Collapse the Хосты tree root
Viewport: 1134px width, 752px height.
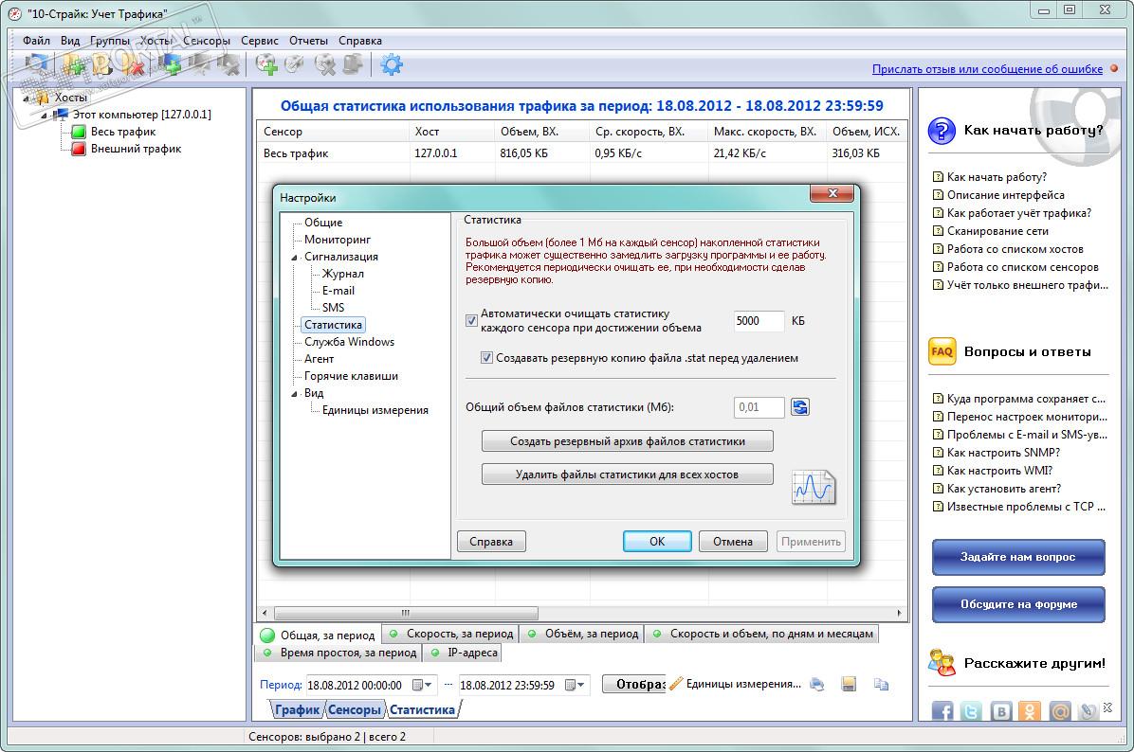click(x=26, y=98)
